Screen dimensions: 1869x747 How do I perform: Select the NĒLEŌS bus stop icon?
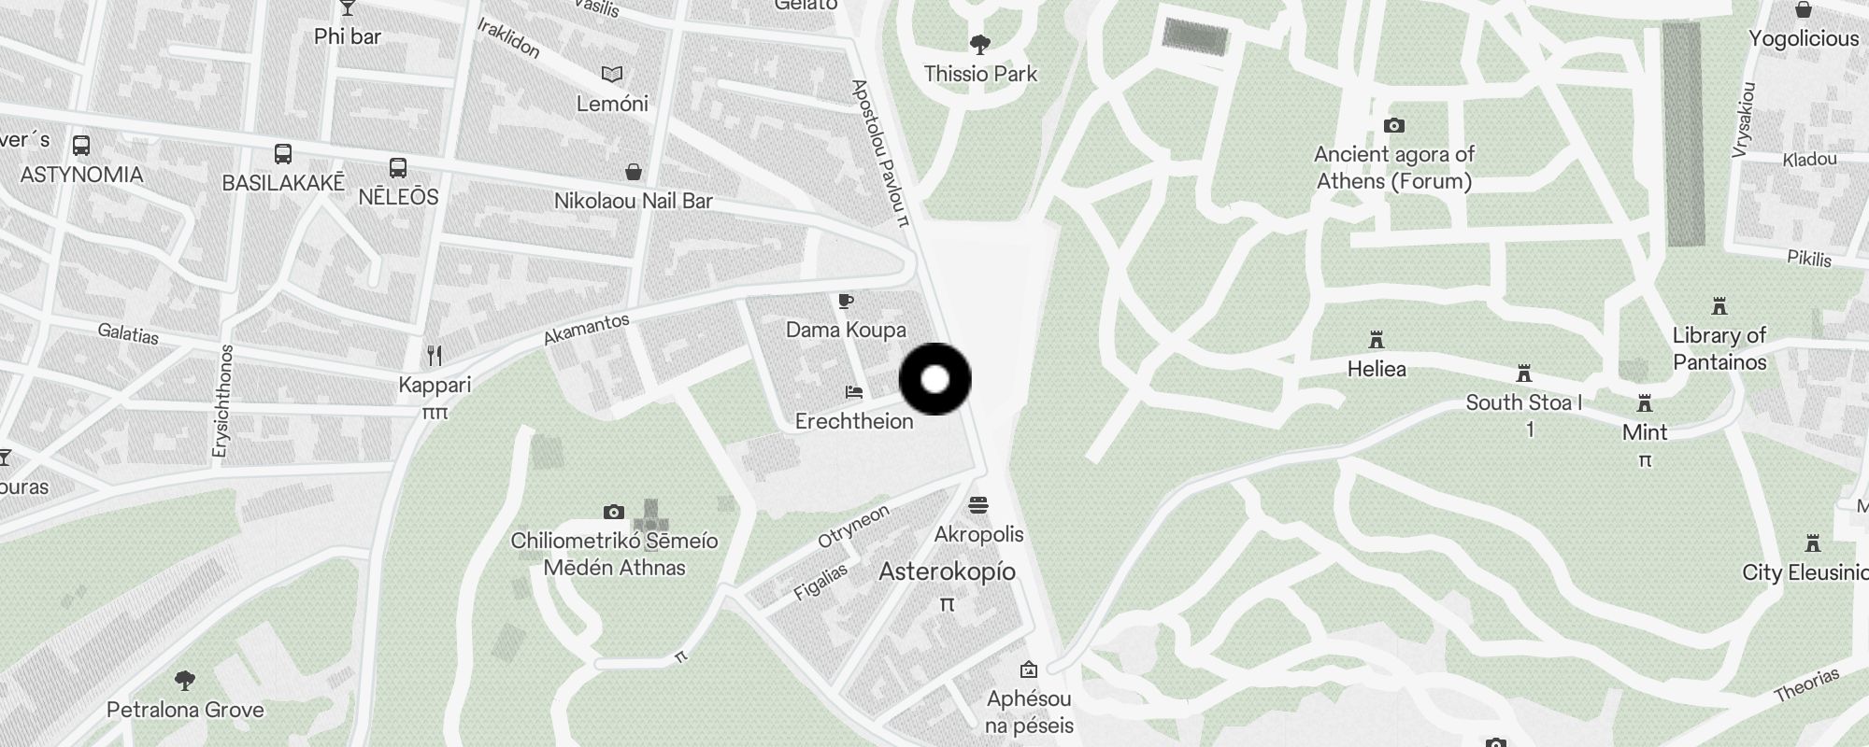(398, 168)
